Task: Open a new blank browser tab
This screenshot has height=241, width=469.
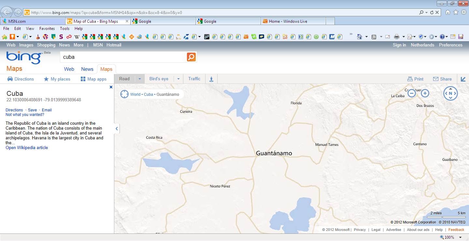Action: tap(330, 21)
